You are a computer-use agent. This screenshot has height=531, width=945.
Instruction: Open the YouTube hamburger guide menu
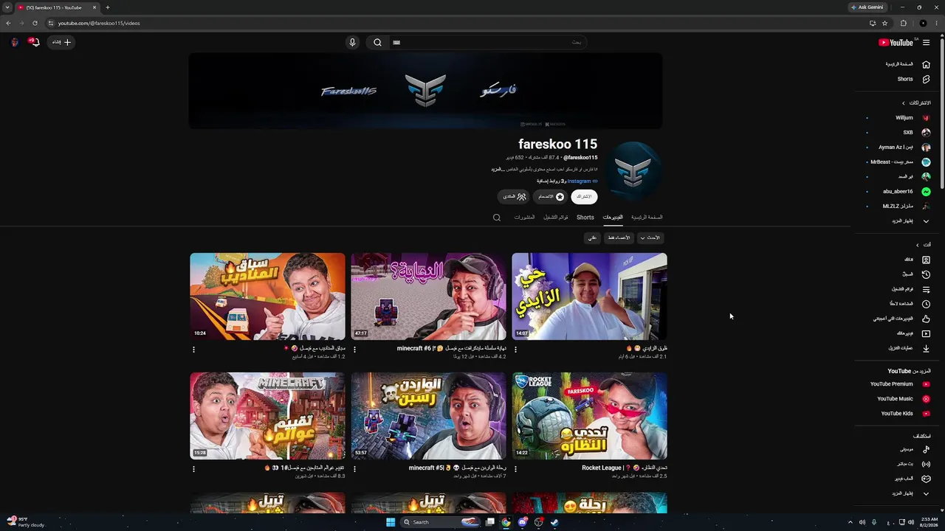(x=926, y=43)
